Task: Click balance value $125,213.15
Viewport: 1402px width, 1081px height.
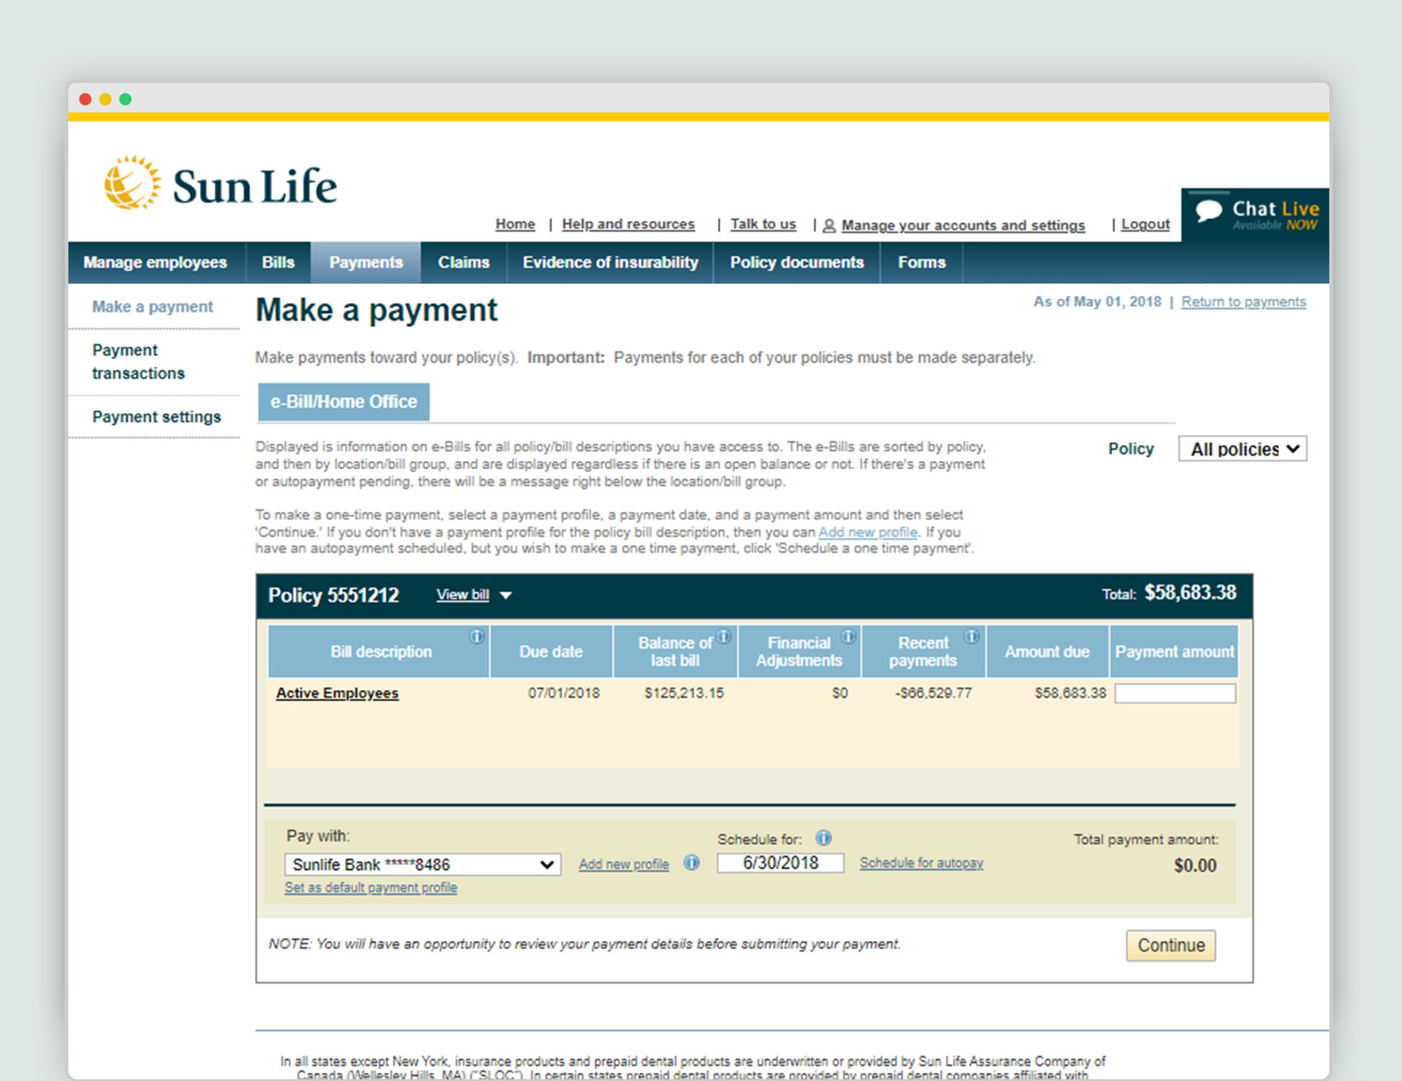Action: (684, 693)
